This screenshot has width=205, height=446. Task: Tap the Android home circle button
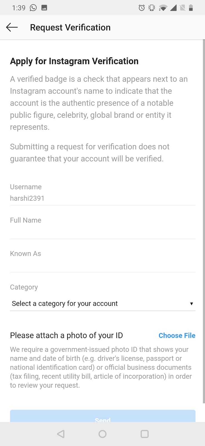coord(102,434)
